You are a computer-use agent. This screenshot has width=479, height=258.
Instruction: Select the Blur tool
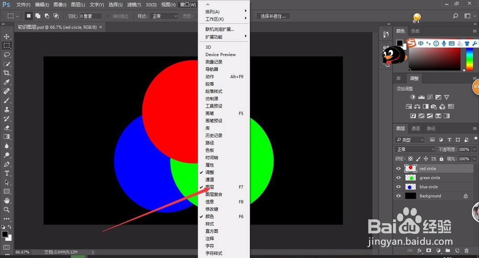(x=6, y=146)
